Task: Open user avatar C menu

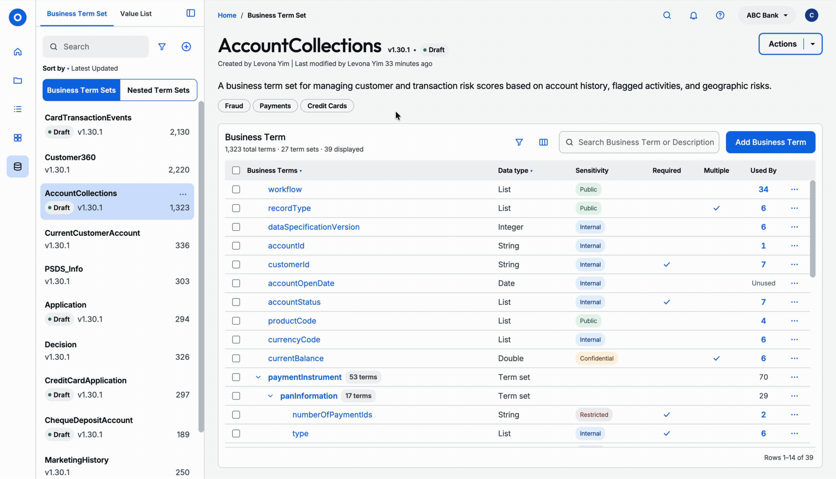Action: (x=812, y=15)
